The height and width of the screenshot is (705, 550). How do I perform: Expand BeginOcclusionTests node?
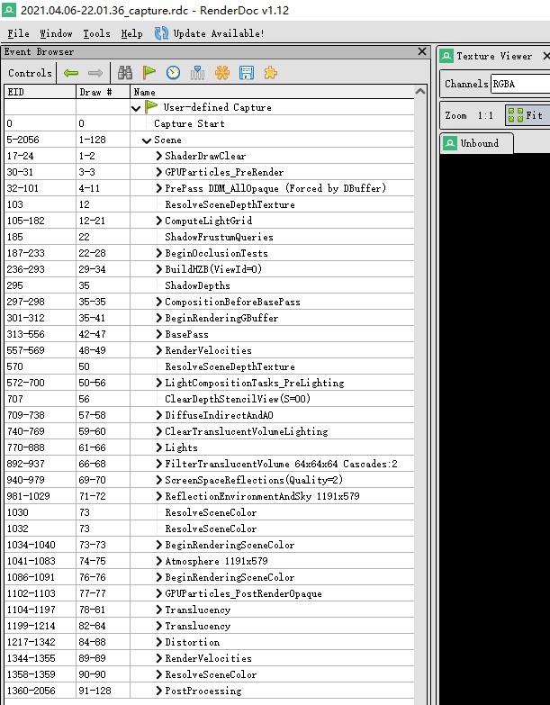click(x=158, y=253)
